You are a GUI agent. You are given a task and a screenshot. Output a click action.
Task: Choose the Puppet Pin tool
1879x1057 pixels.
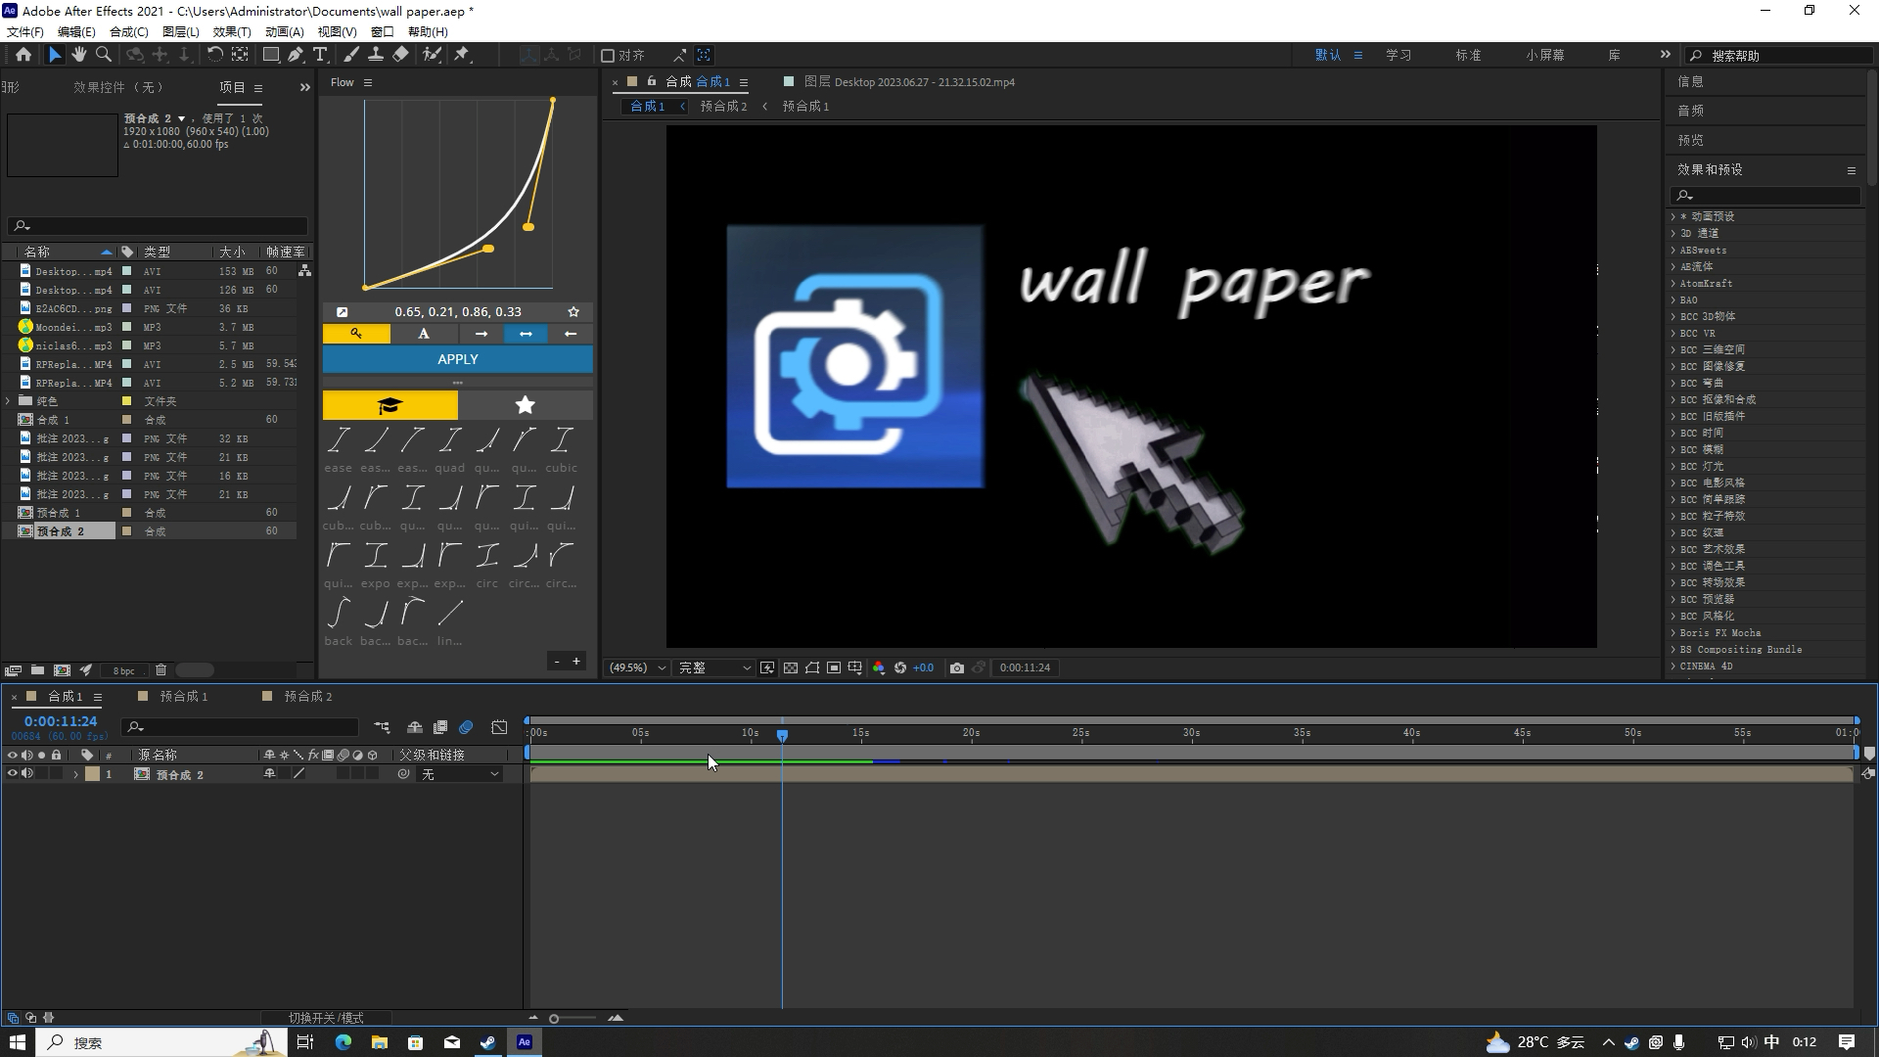tap(462, 55)
